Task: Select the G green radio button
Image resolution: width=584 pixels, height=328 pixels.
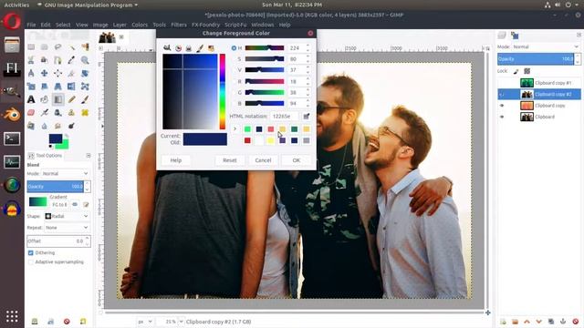Action: point(234,93)
